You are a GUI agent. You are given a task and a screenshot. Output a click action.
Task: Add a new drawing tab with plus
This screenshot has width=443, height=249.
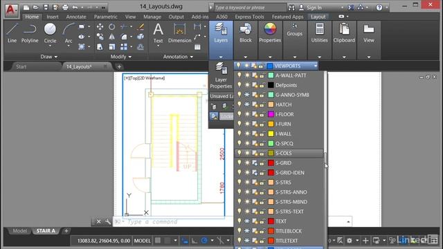click(x=119, y=66)
